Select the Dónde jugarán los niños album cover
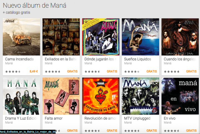 click(x=101, y=37)
